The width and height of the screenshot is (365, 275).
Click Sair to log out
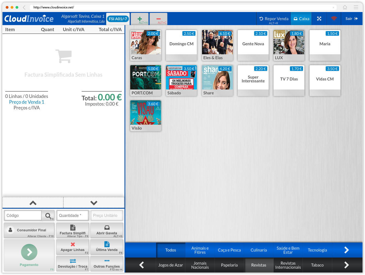tap(352, 19)
